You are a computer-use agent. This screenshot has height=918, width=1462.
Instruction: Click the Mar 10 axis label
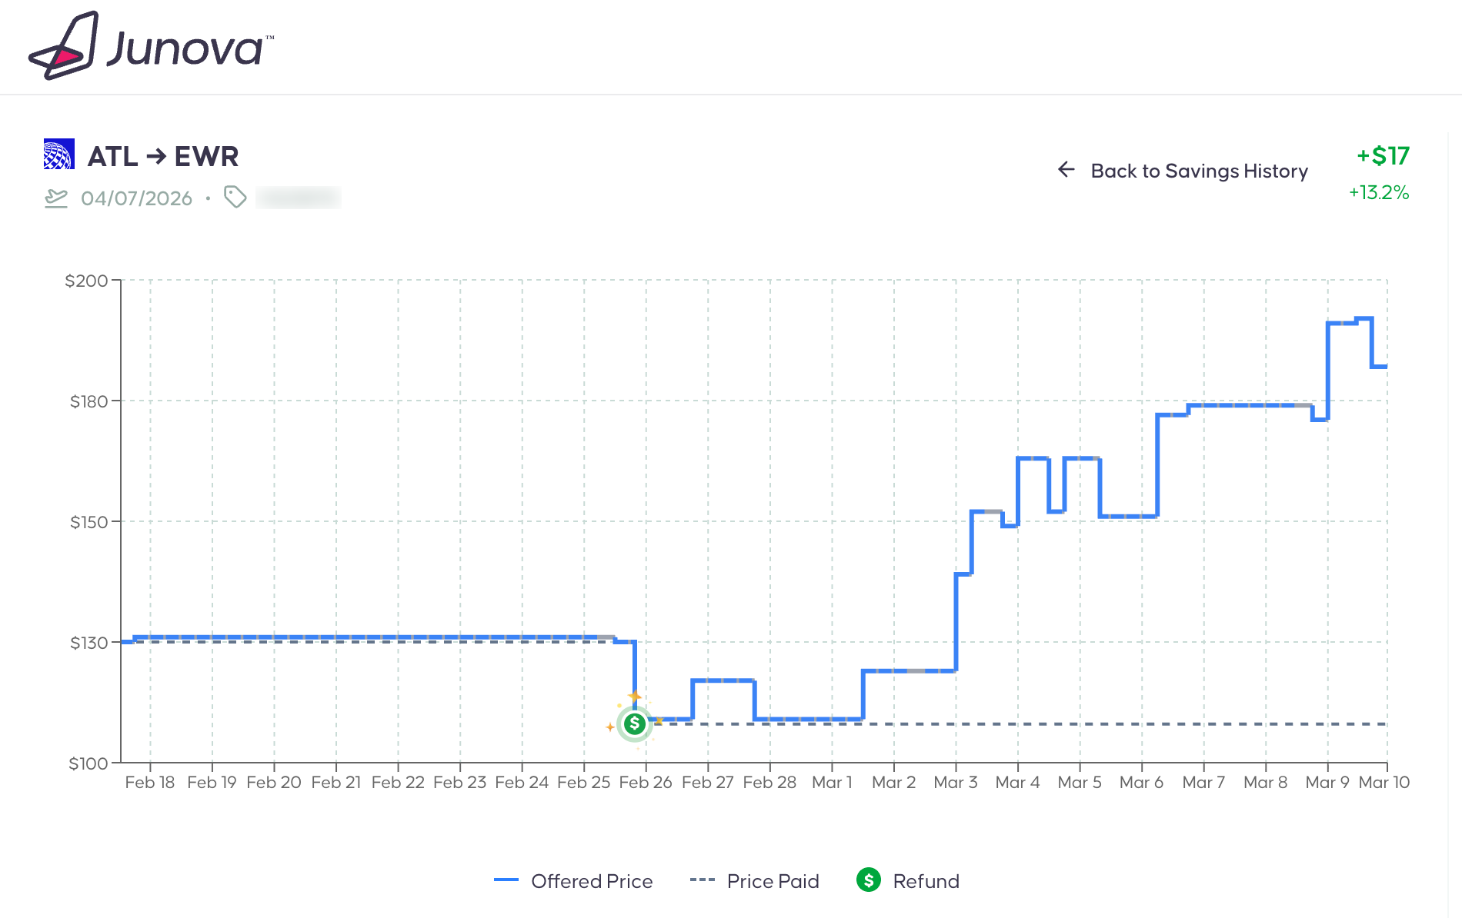(x=1384, y=782)
